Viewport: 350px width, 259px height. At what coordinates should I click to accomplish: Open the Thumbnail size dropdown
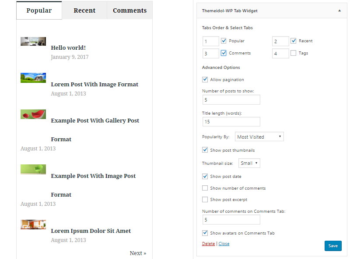249,163
